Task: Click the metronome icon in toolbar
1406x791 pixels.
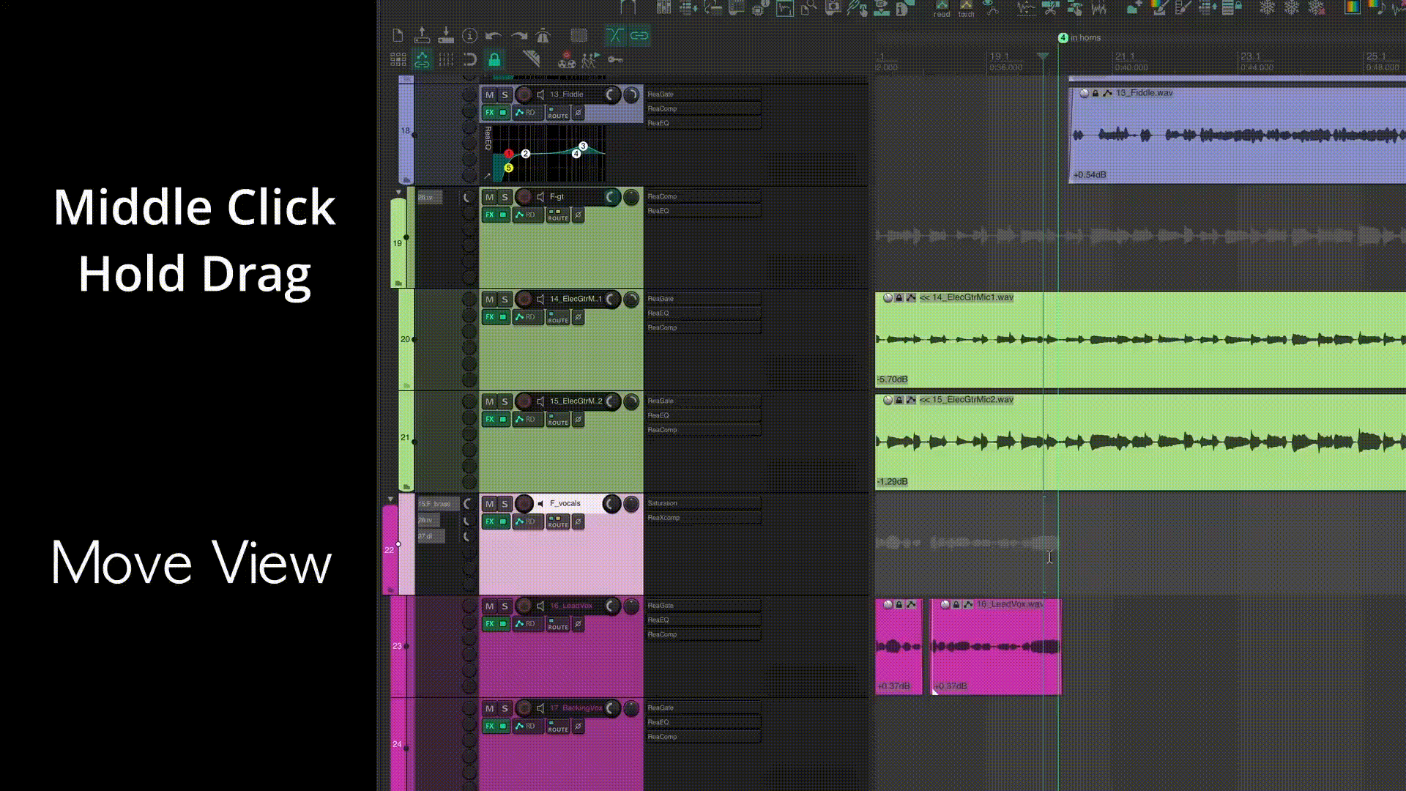Action: (543, 35)
